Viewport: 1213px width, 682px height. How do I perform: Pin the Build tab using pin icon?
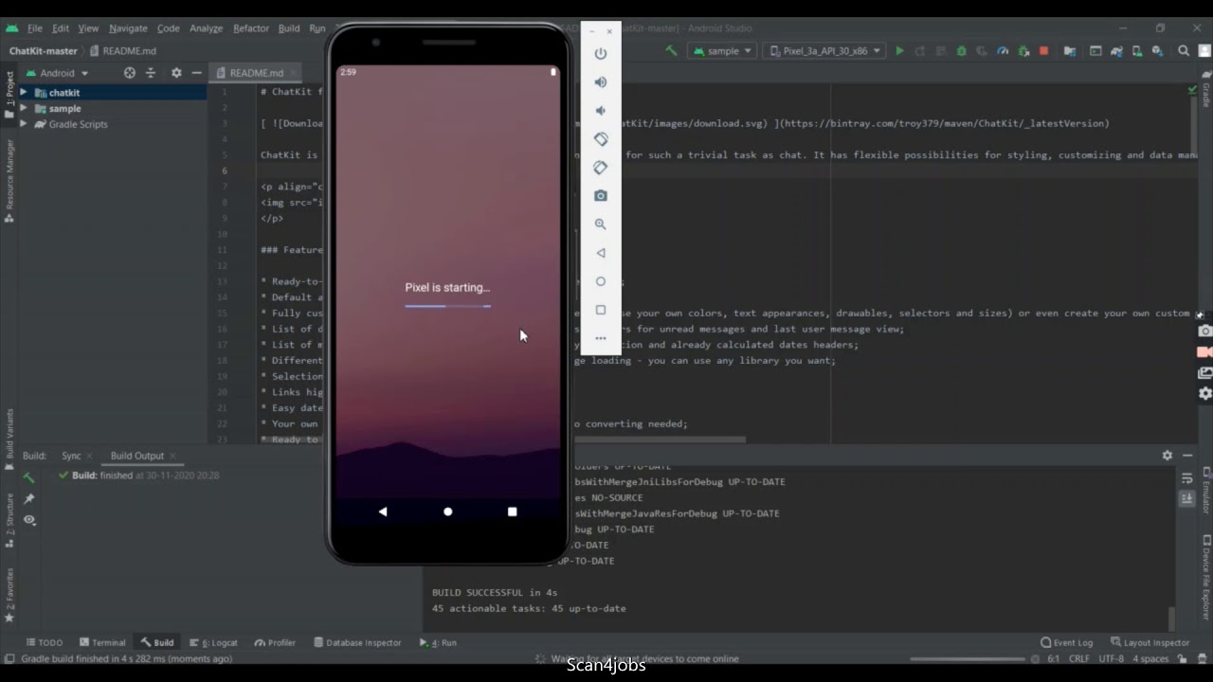coord(29,498)
